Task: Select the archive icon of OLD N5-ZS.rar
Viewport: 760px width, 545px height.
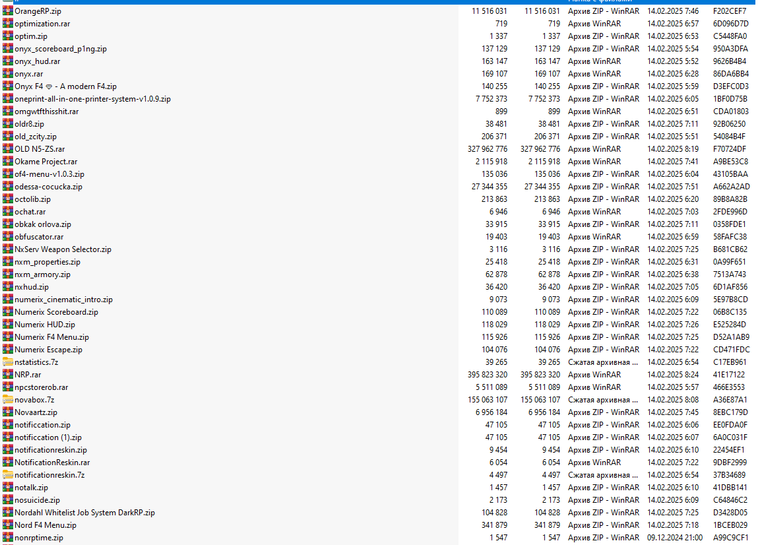Action: (8, 149)
